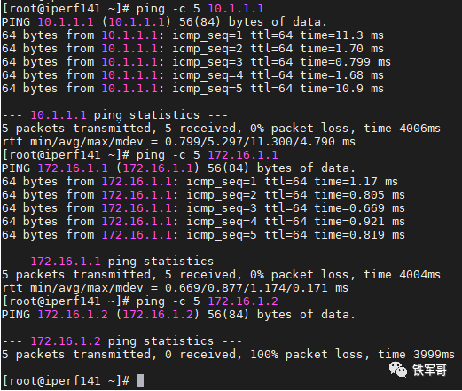
Task: Click icmp_seq=5 time=10.9 ms line
Action: pos(192,89)
